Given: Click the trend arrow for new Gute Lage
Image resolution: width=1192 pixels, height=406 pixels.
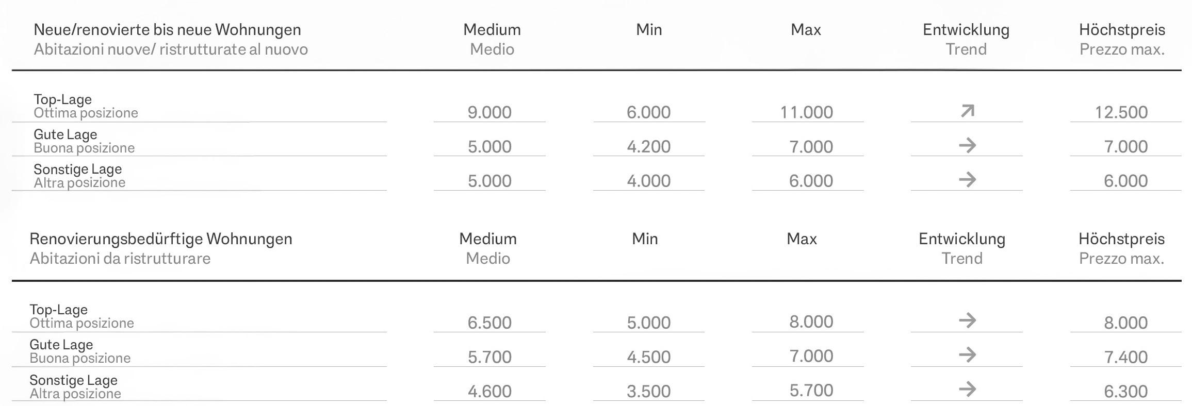Looking at the screenshot, I should (x=967, y=145).
